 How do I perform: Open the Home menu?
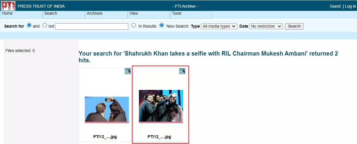pyautogui.click(x=22, y=14)
